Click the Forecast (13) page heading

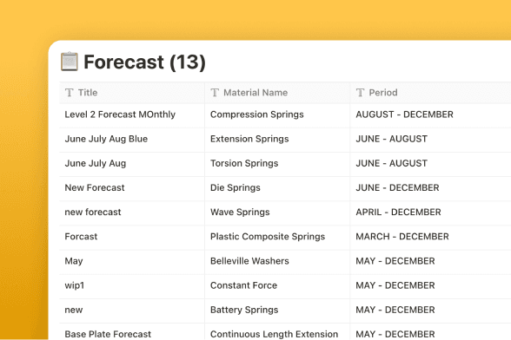coord(144,62)
